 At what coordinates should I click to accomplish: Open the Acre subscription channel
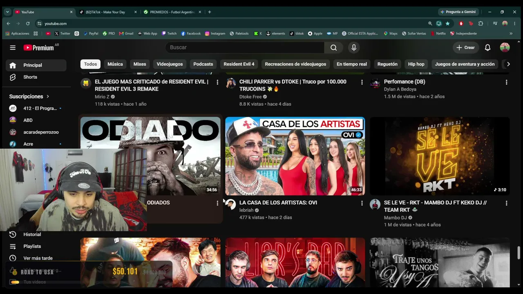click(36, 144)
